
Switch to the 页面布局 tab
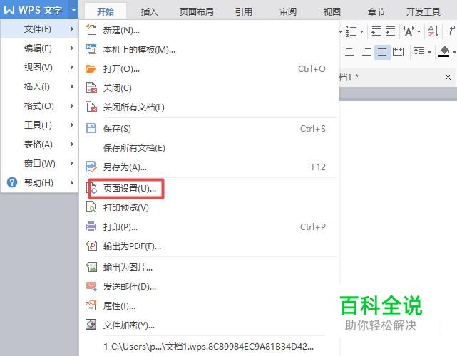(x=197, y=11)
